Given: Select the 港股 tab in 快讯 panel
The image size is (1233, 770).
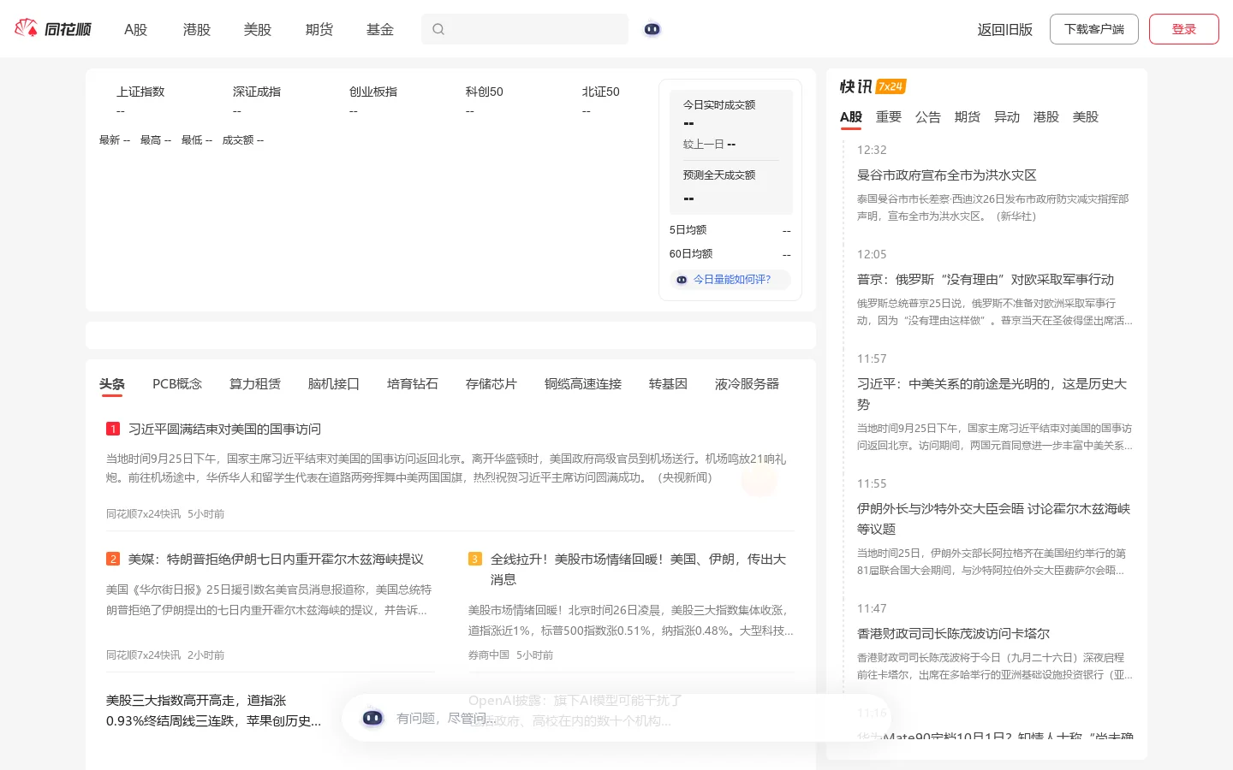Looking at the screenshot, I should pos(1046,116).
